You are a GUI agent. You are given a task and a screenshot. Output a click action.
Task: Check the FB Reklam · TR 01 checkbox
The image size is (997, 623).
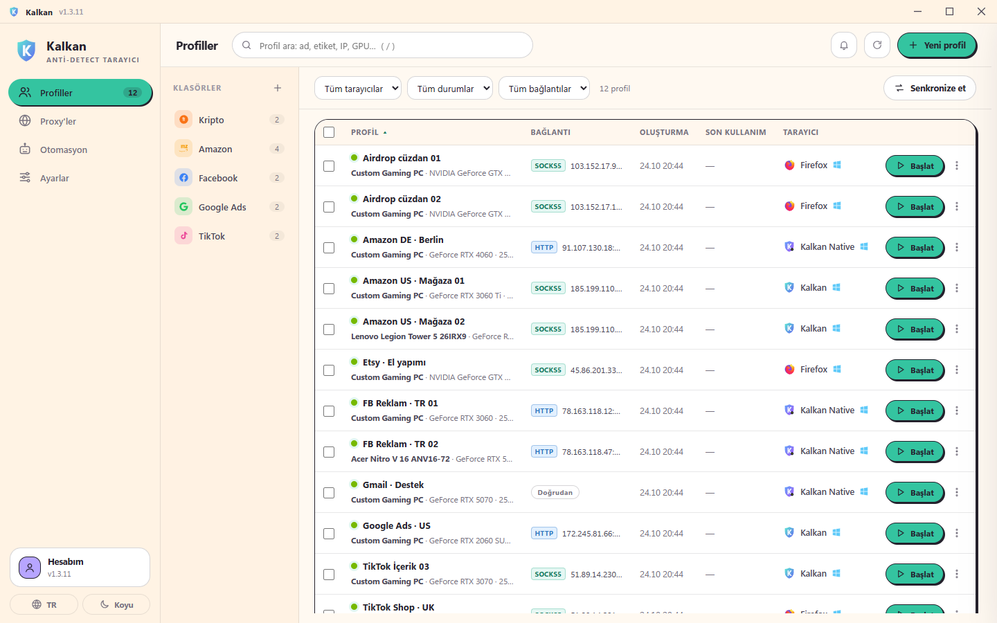[x=329, y=411]
